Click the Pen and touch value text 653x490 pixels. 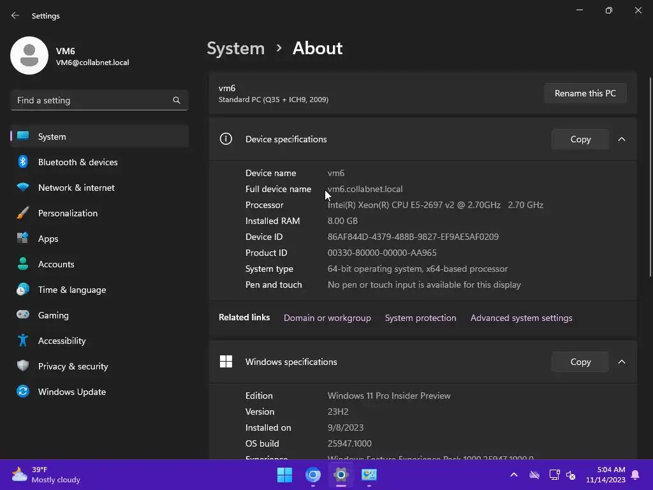coord(424,285)
